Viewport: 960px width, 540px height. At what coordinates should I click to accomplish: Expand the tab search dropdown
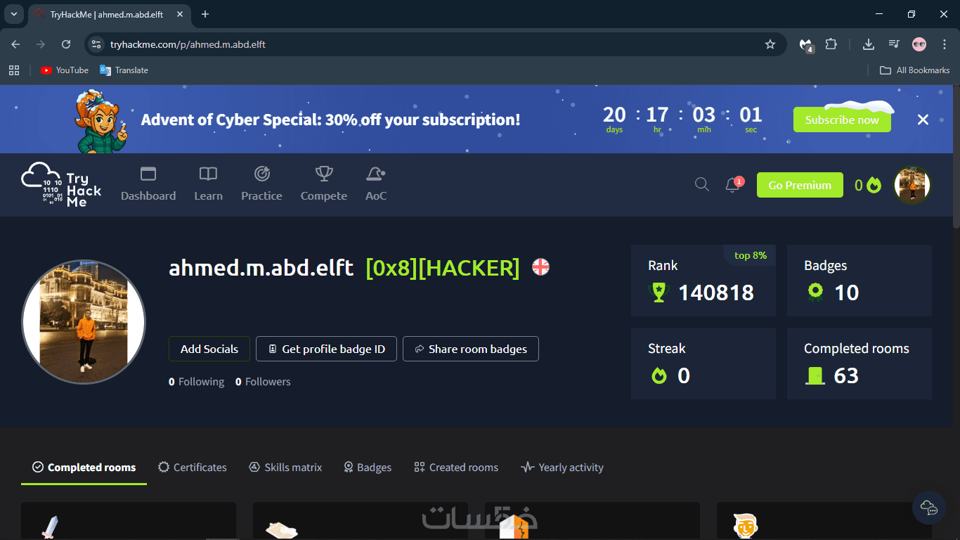[13, 14]
